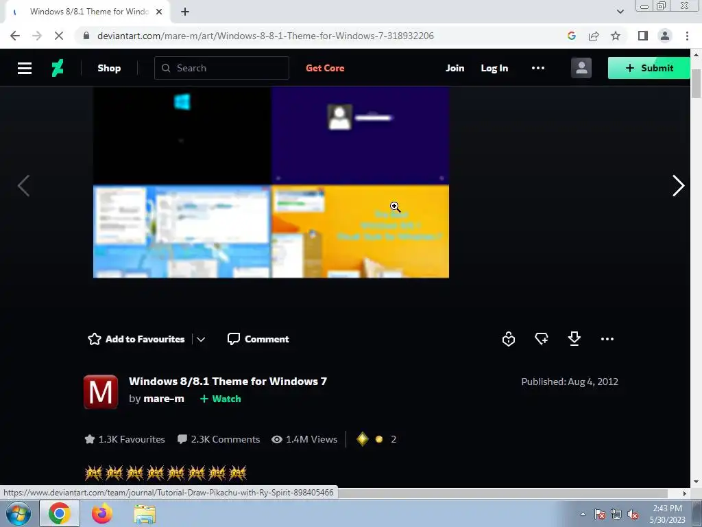Open Windows Explorer from the taskbar

145,514
